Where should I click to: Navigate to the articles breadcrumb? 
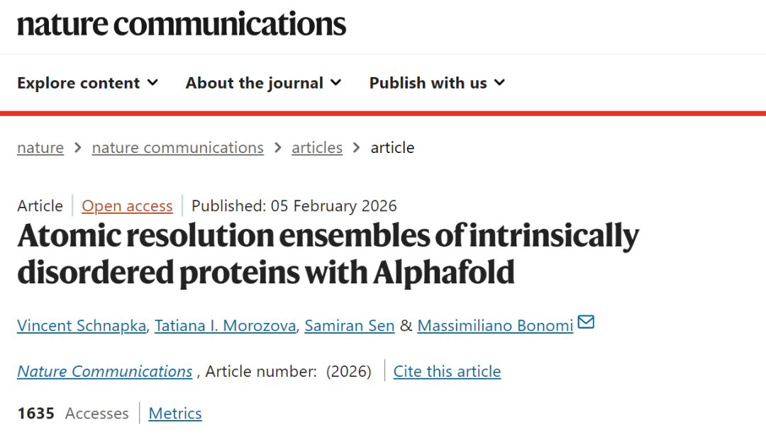[317, 147]
